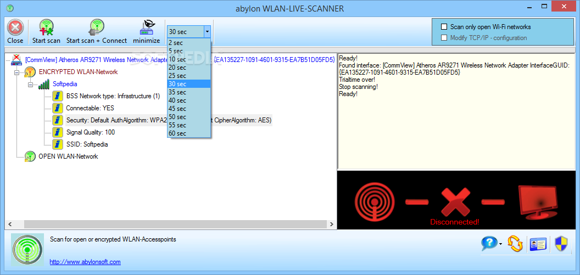Click the application icon in title bar
The image size is (580, 275).
click(x=10, y=8)
